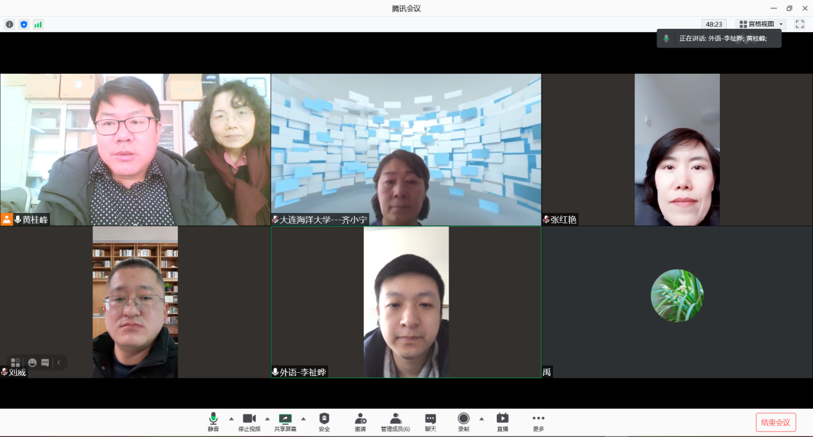Toggle camera with 停止视频
The height and width of the screenshot is (437, 813).
pyautogui.click(x=249, y=422)
